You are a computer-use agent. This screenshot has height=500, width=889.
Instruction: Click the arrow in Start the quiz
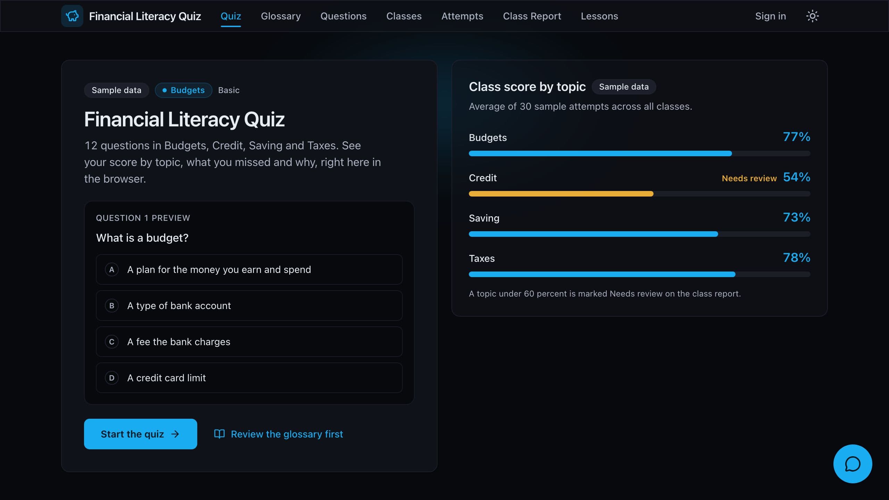(175, 434)
